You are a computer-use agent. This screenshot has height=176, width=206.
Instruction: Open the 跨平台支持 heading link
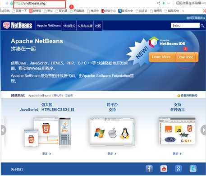[112, 107]
